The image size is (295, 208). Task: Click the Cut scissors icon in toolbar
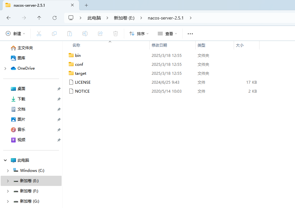(x=39, y=34)
